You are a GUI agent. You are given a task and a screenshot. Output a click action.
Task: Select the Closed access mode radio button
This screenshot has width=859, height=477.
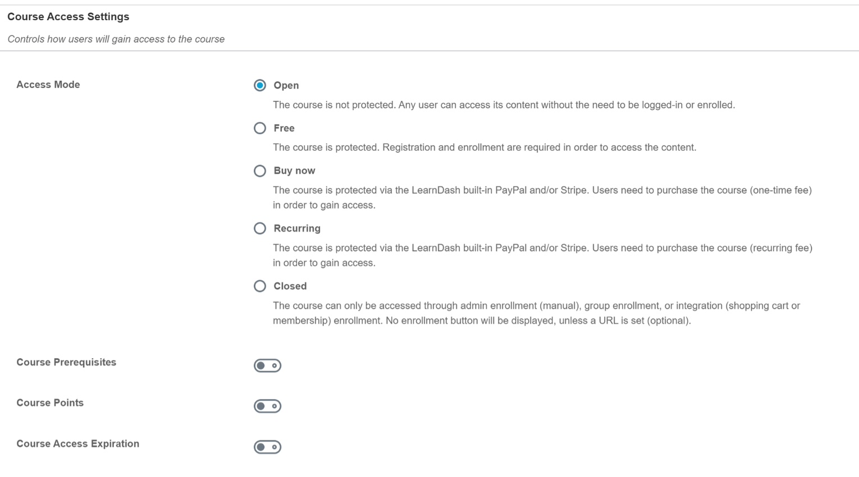(x=259, y=286)
